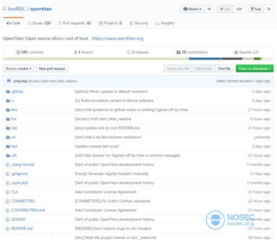Open the Security tab

[x=139, y=23]
